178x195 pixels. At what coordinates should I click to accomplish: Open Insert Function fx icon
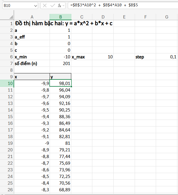tap(59, 5)
